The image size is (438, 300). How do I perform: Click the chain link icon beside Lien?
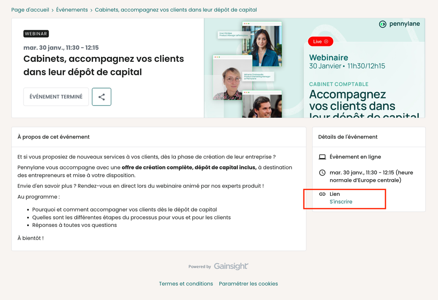pos(322,194)
